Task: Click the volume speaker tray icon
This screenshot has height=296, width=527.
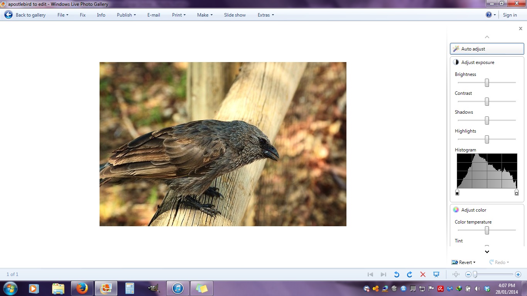Action: point(478,289)
